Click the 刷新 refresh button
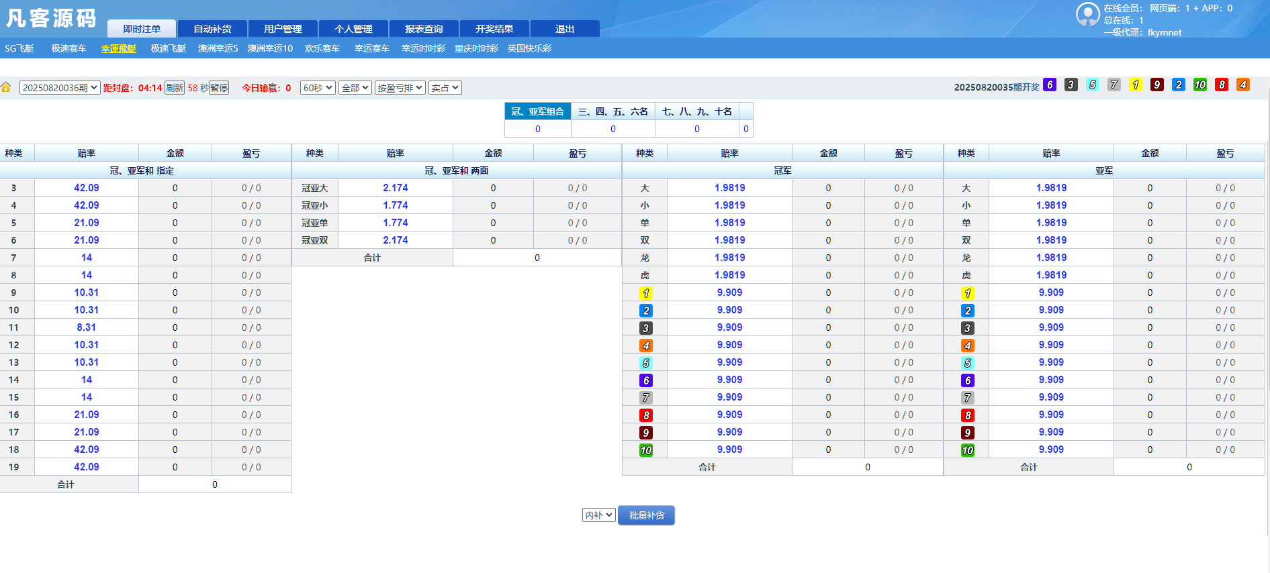Screen dimensions: 1270x573 coord(175,88)
